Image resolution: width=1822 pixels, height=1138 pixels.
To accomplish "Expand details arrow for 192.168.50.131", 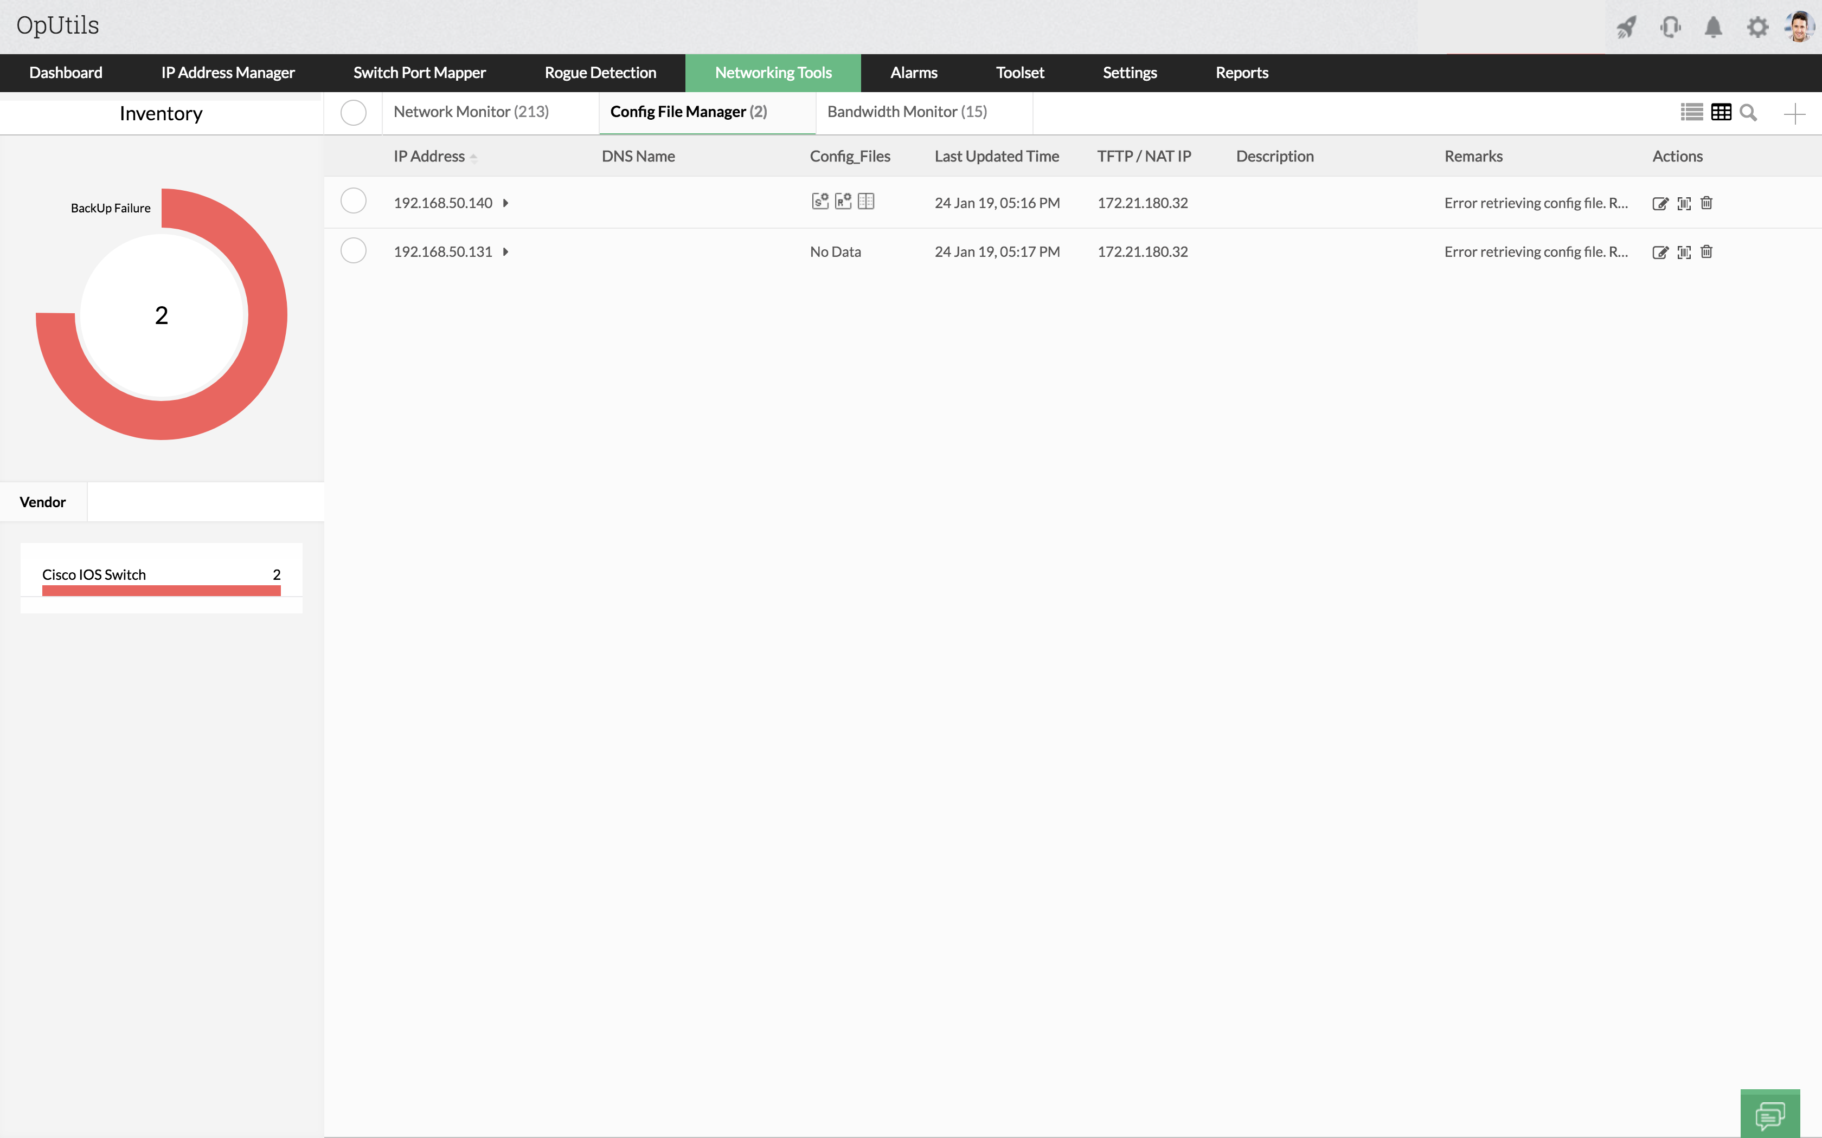I will coord(506,252).
